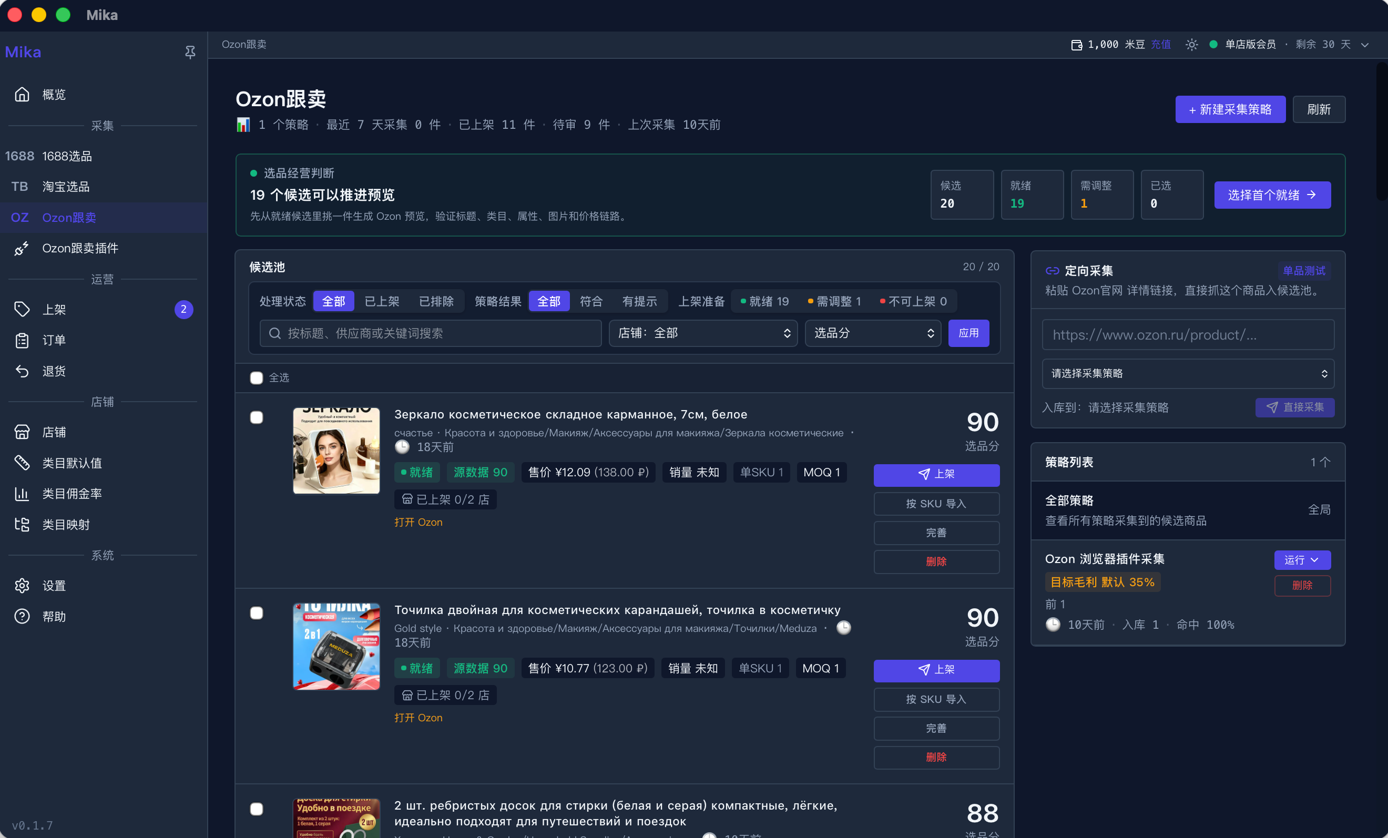Open 设置 gear icon

22,586
